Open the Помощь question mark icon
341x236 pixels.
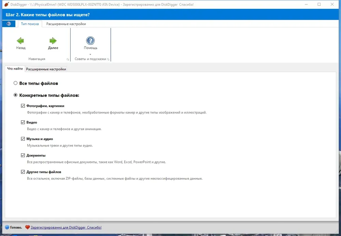[90, 41]
